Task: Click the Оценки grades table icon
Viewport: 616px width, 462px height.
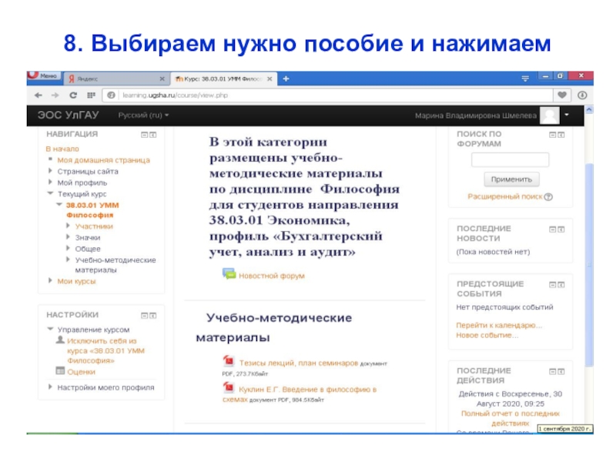Action: coord(60,370)
